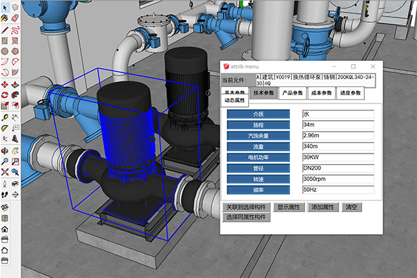Select the Pie arc tool
The height and width of the screenshot is (278, 417).
(15, 72)
